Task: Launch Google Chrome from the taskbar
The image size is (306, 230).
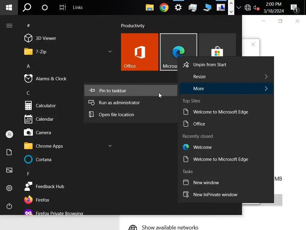Action: pyautogui.click(x=164, y=7)
